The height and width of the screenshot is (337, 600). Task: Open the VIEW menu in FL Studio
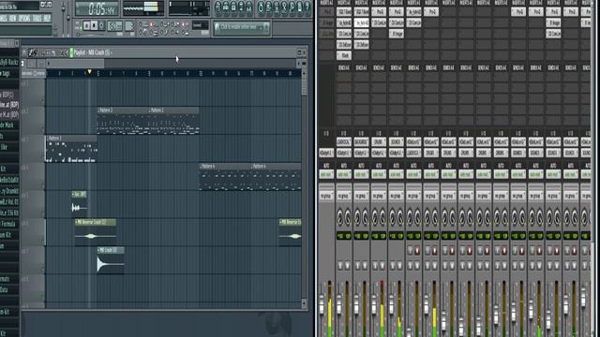point(12,19)
